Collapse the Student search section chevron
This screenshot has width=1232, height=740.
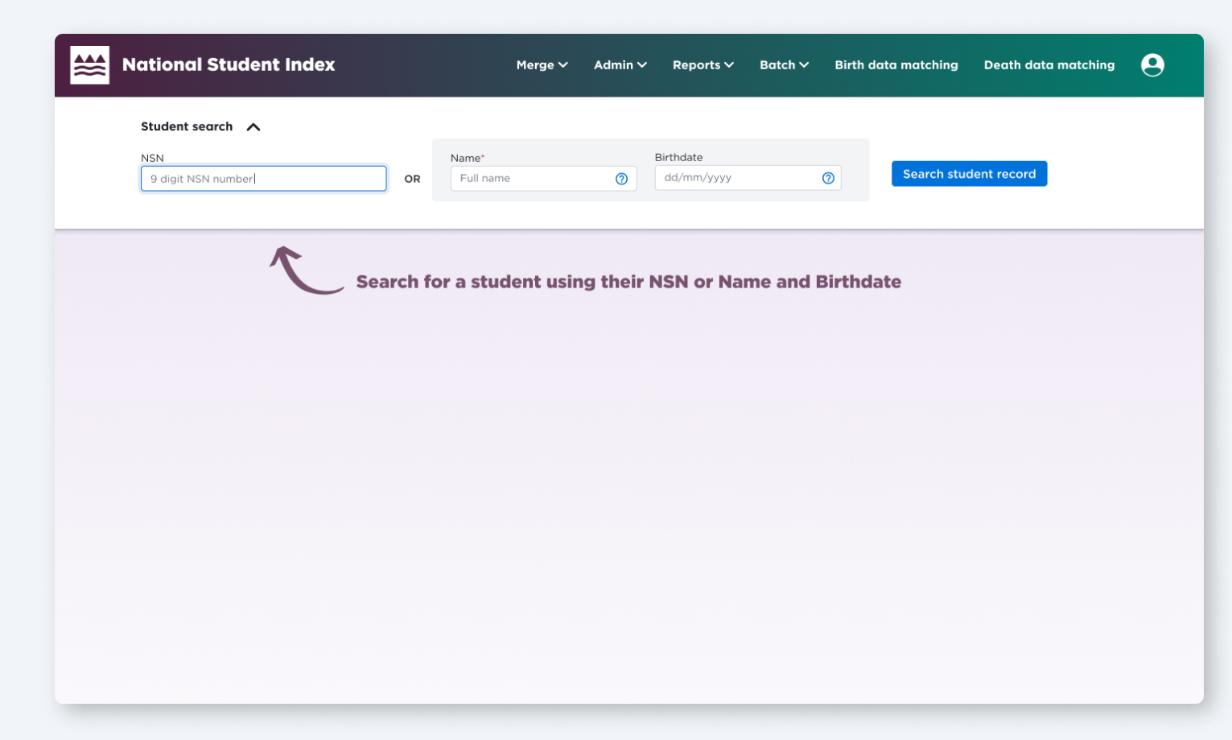coord(253,127)
